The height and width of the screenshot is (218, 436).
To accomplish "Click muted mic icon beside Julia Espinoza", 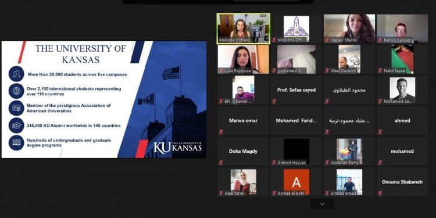I will (x=221, y=70).
